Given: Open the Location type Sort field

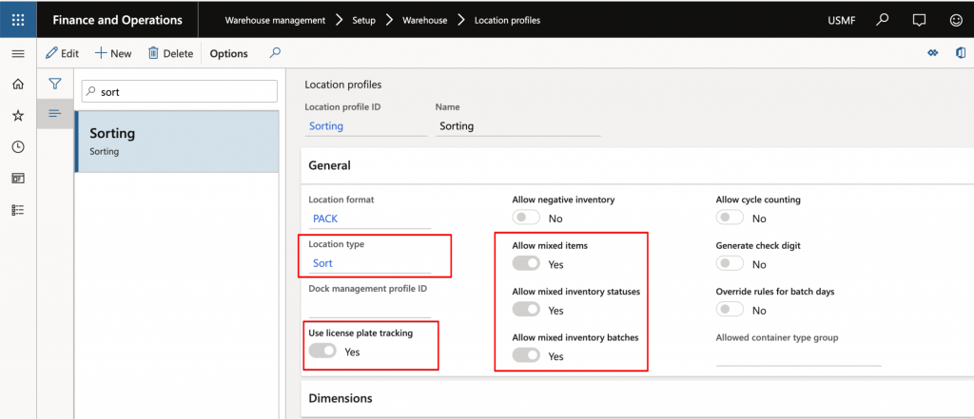Looking at the screenshot, I should pos(369,263).
